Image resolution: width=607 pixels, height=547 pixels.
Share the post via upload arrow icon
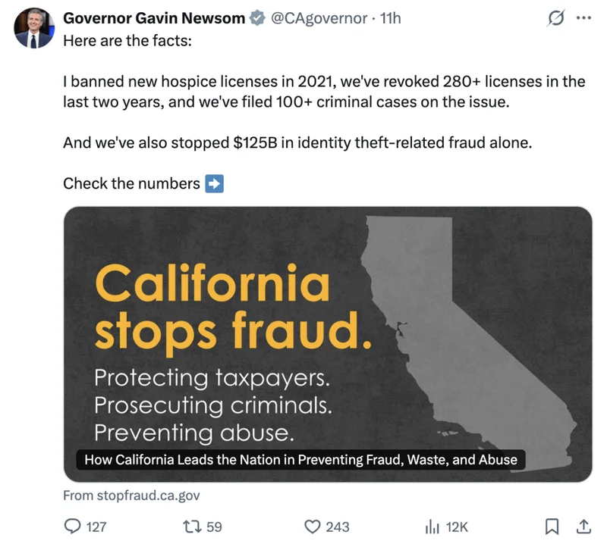(583, 526)
